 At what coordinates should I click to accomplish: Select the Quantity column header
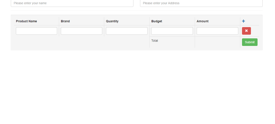[112, 21]
